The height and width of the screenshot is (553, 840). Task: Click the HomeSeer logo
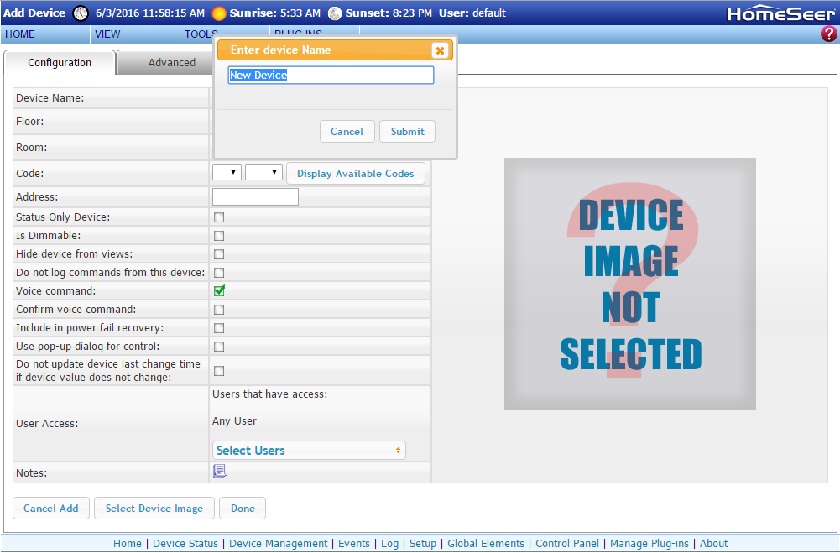[780, 13]
